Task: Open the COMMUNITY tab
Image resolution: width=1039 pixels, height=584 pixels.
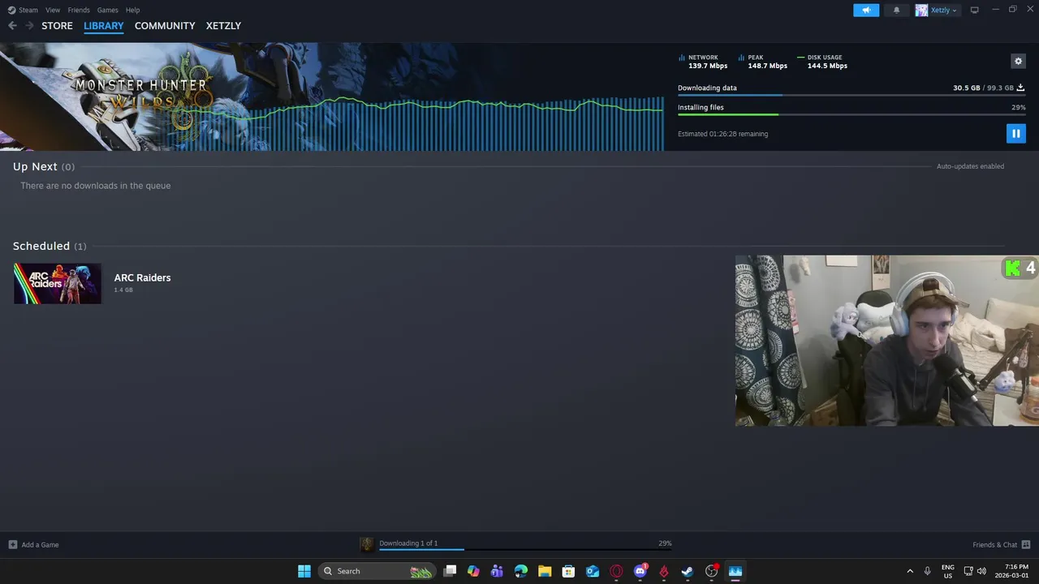Action: coord(165,26)
